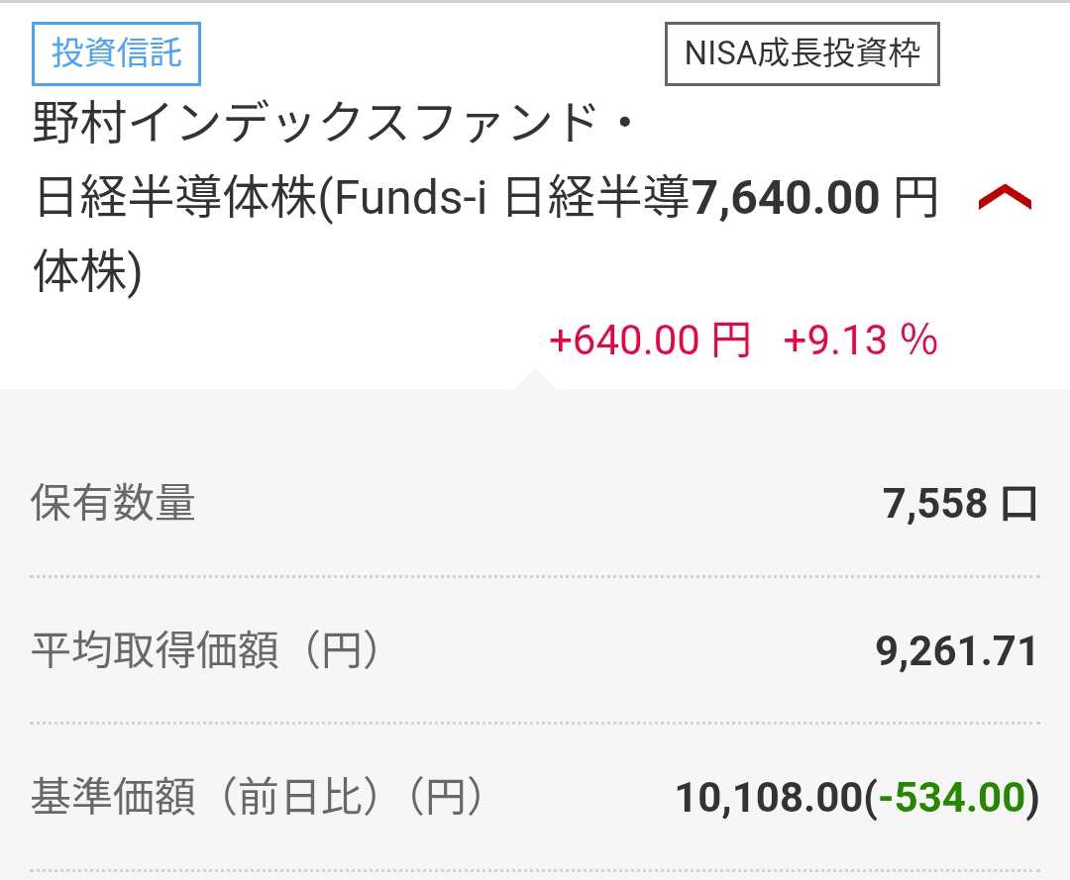Tap the 円 unit beside 7,640.00
The width and height of the screenshot is (1070, 880).
(914, 199)
